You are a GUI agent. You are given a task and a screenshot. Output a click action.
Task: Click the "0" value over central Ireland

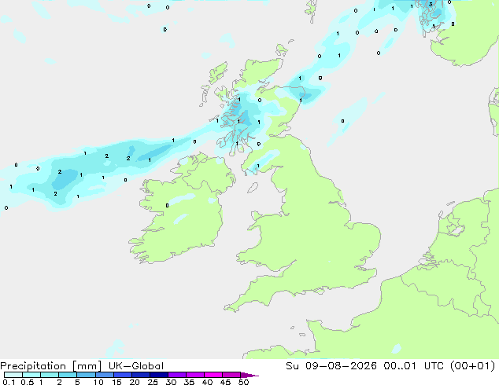tap(168, 206)
